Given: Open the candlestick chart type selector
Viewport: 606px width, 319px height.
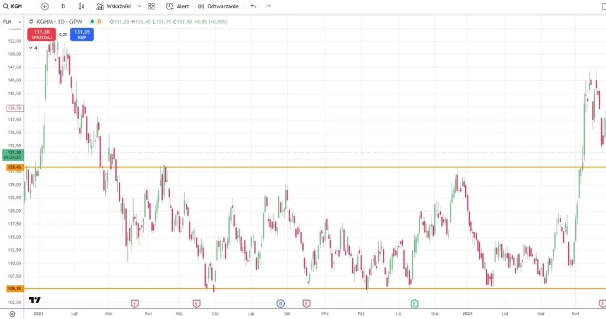Looking at the screenshot, I should click(x=82, y=6).
